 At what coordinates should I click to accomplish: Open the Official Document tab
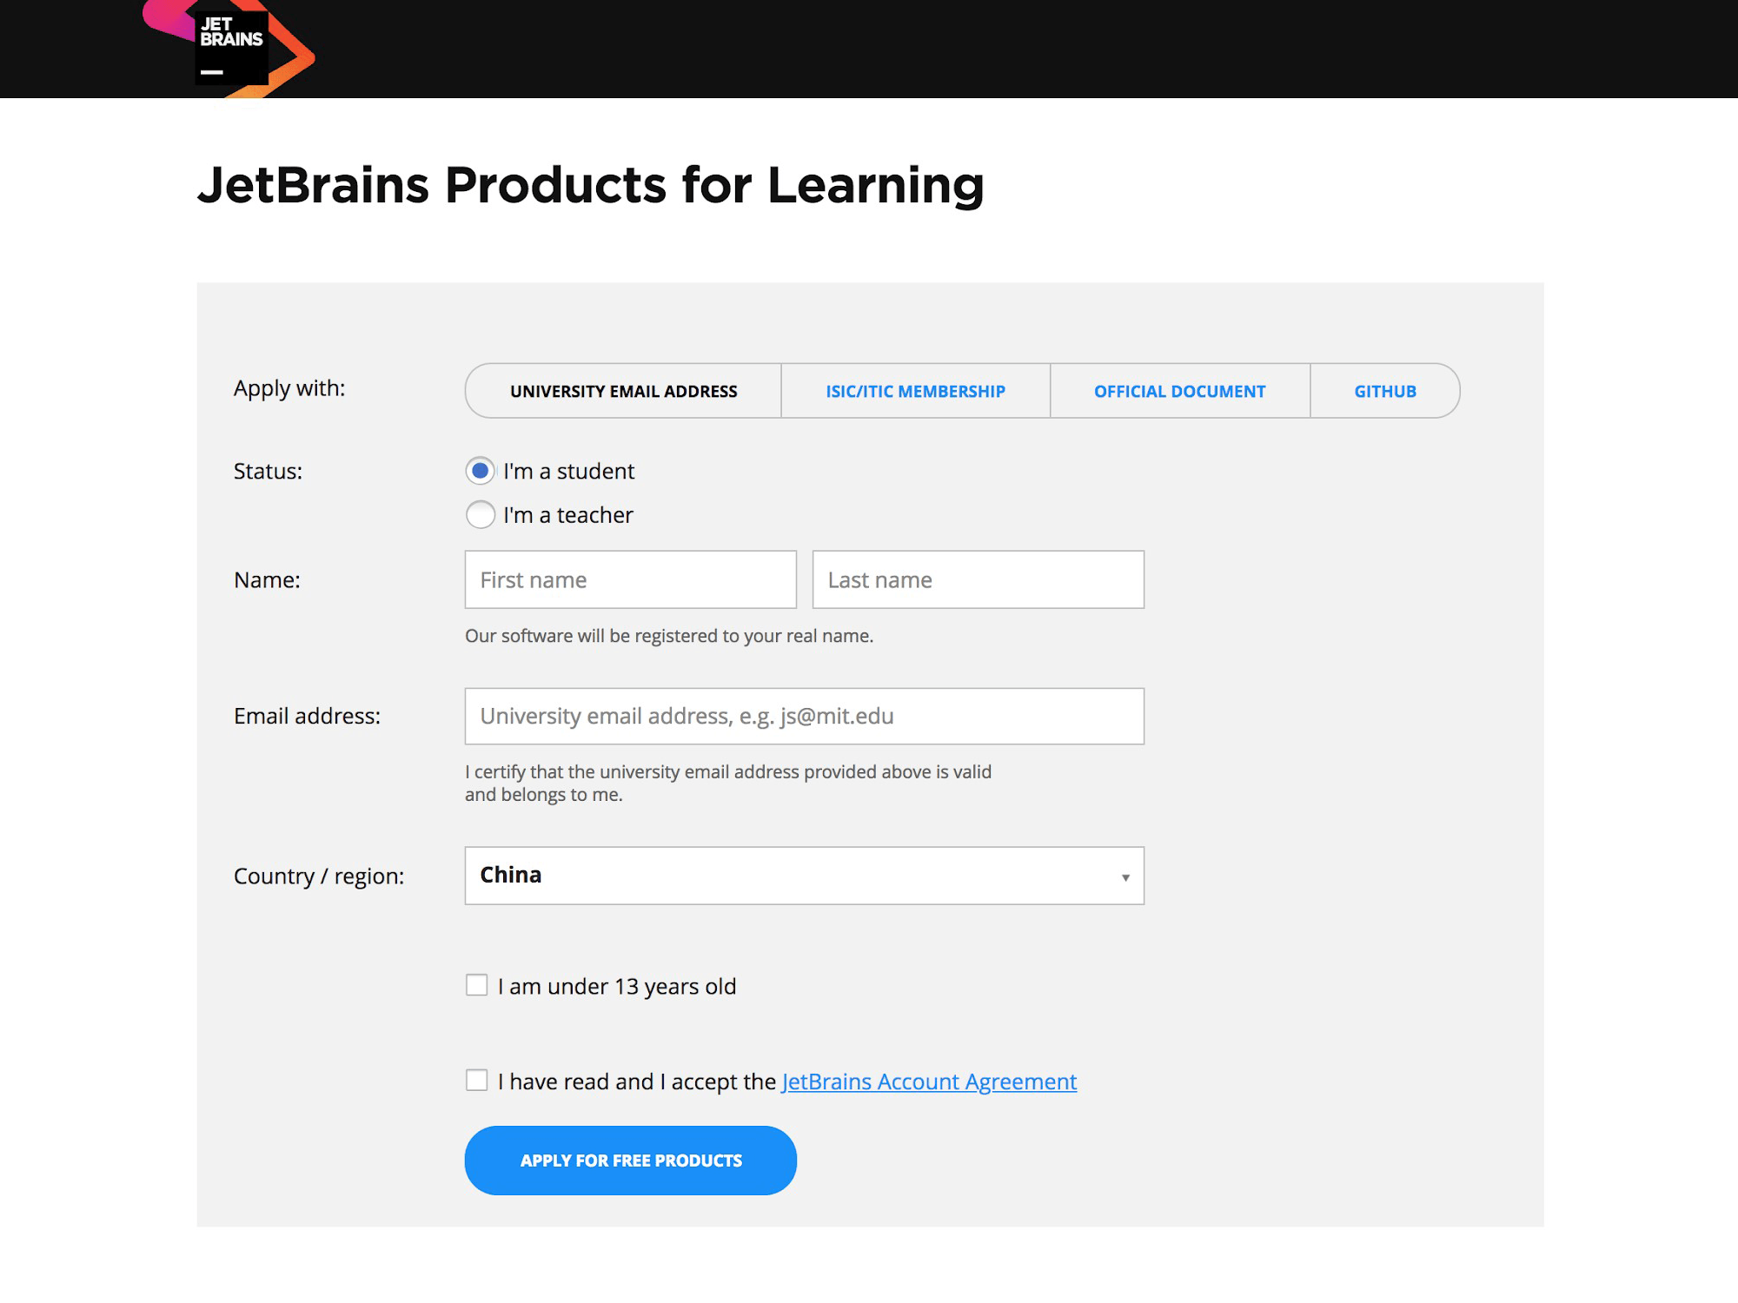(1179, 391)
